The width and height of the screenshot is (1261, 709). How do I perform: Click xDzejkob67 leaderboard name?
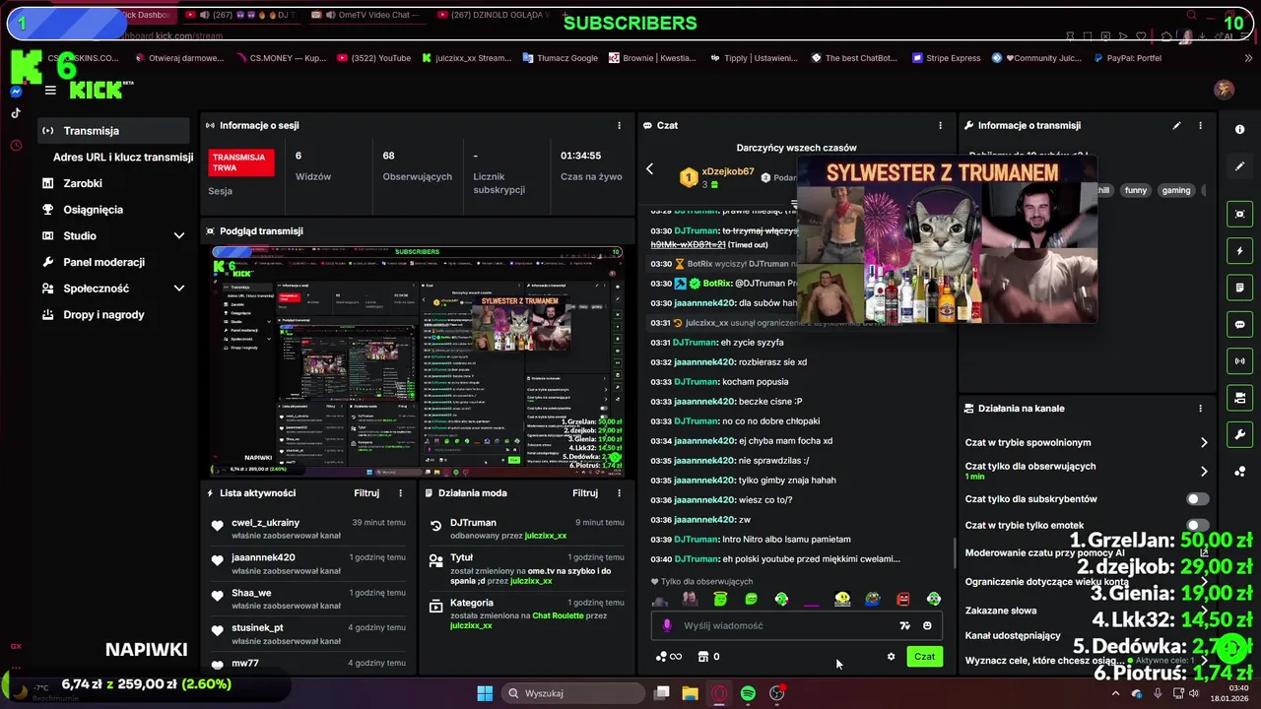point(728,171)
